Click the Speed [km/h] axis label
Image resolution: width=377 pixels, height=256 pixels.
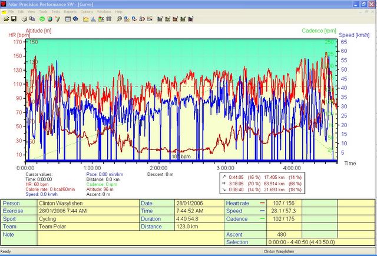click(x=354, y=35)
